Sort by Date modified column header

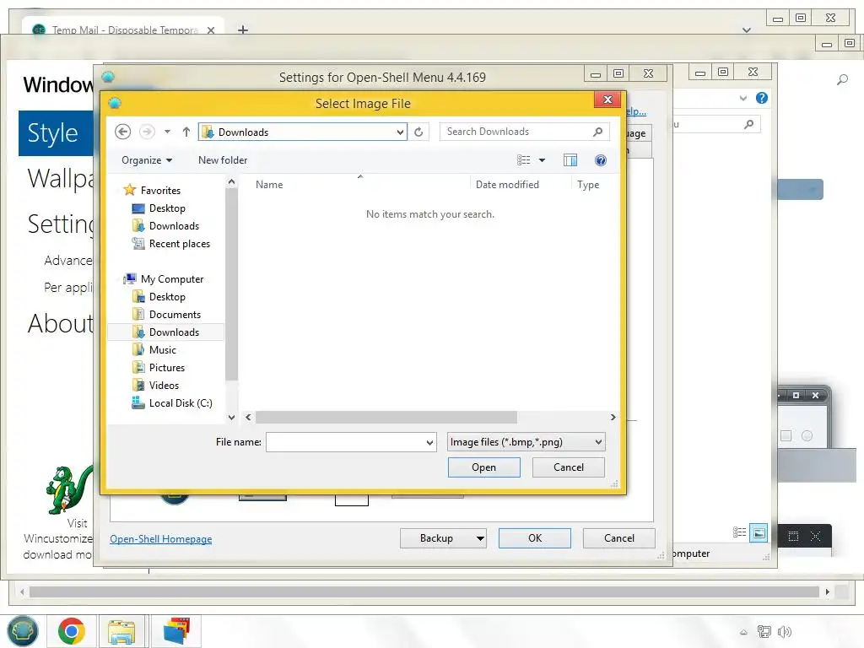507,185
